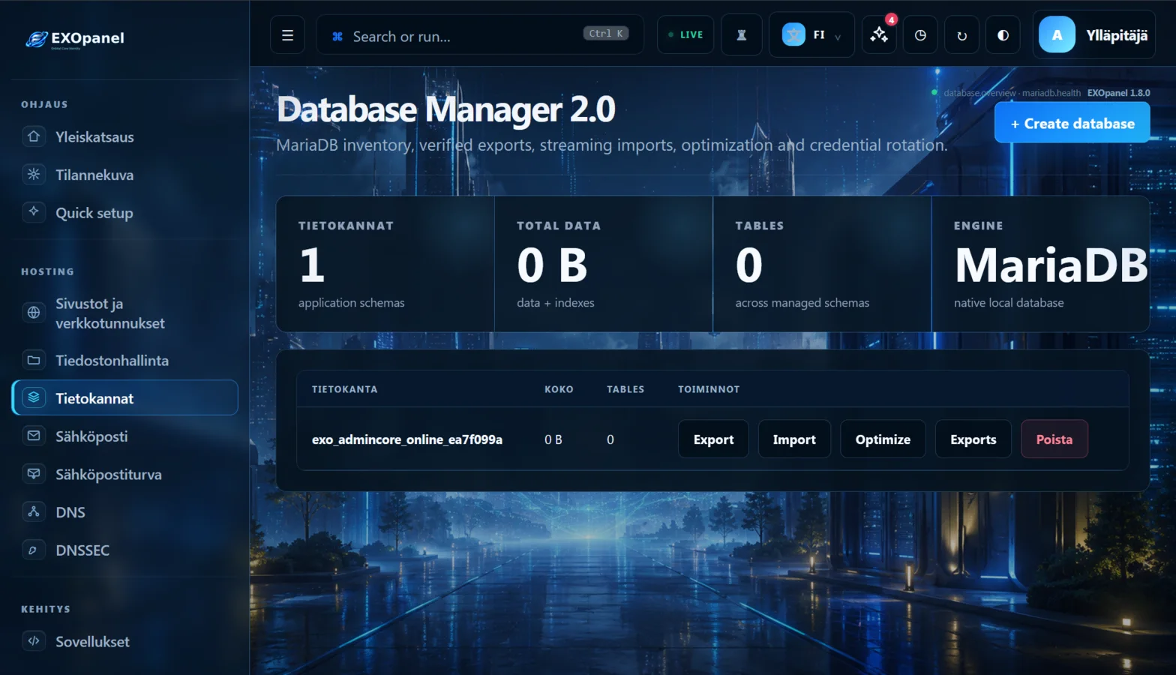Viewport: 1176px width, 675px height.
Task: Open Yleiskatsaus in the sidebar
Action: pyautogui.click(x=124, y=136)
